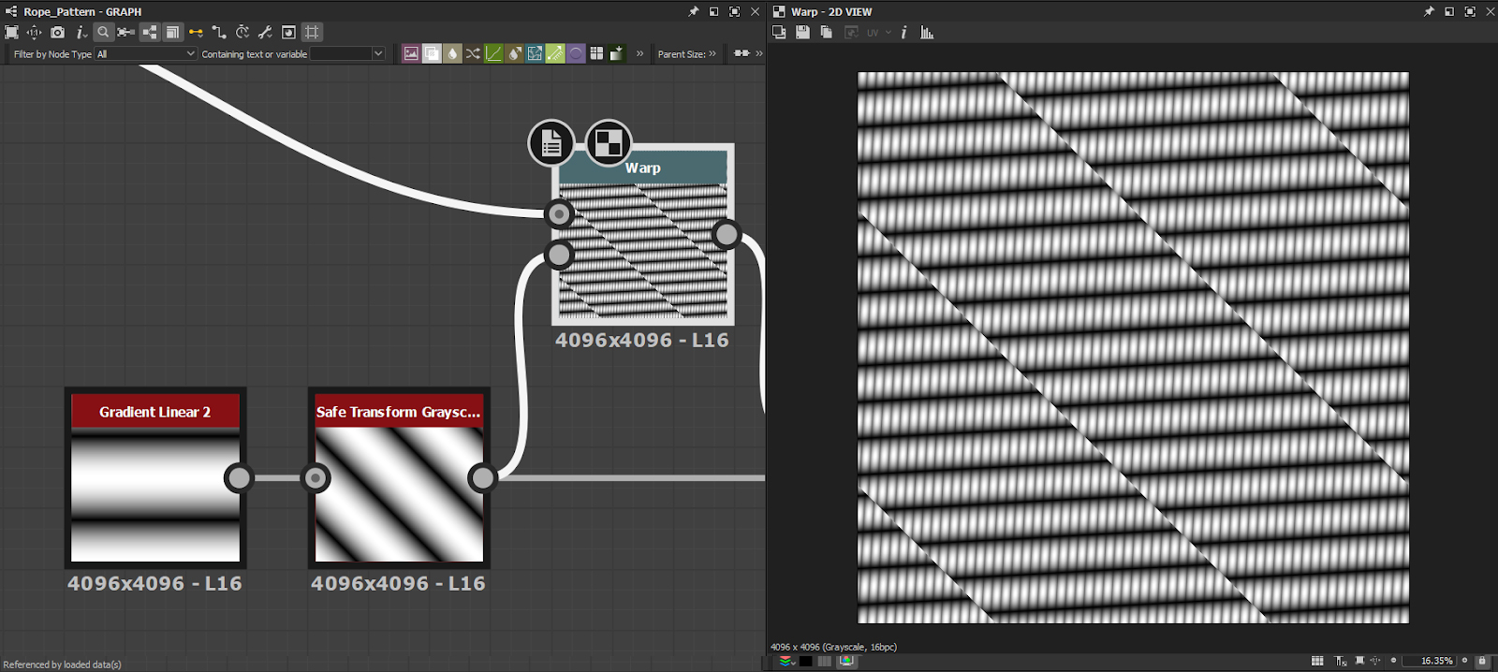Click the histogram icon in 2D view toolbar
The width and height of the screenshot is (1498, 672).
(x=927, y=32)
